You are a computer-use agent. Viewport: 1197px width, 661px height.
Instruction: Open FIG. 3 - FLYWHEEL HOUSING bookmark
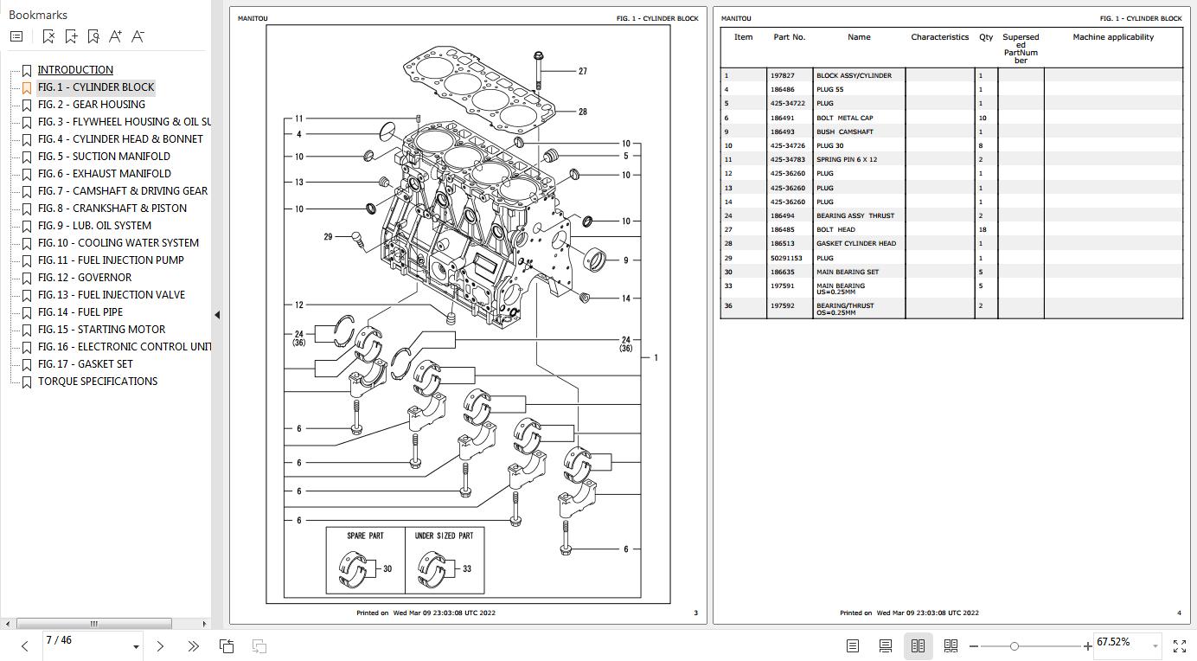(124, 122)
